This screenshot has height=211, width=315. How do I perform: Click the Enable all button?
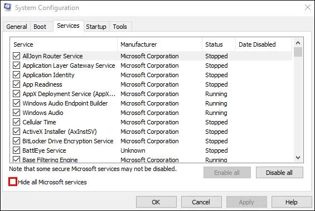(227, 172)
